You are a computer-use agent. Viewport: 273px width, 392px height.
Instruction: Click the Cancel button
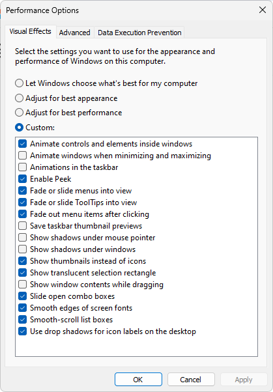[191, 380]
